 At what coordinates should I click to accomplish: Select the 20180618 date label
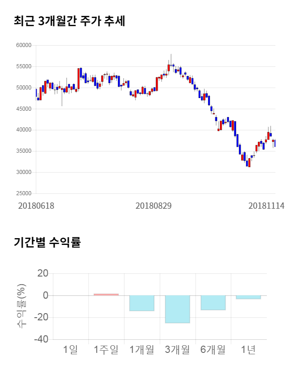pyautogui.click(x=36, y=206)
